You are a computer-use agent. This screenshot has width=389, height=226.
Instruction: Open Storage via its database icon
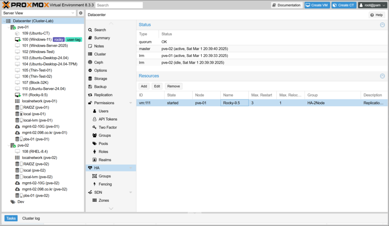(90, 78)
